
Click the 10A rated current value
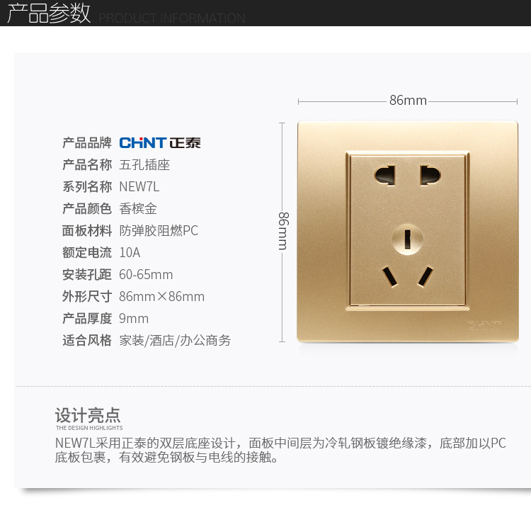(130, 253)
